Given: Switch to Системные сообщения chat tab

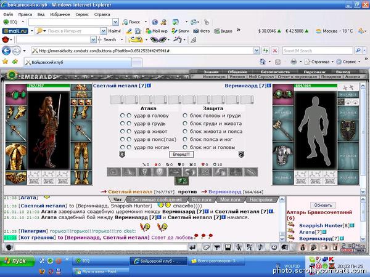Looking at the screenshot, I should tap(157, 199).
